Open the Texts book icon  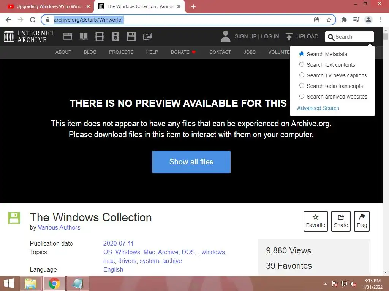click(x=83, y=36)
